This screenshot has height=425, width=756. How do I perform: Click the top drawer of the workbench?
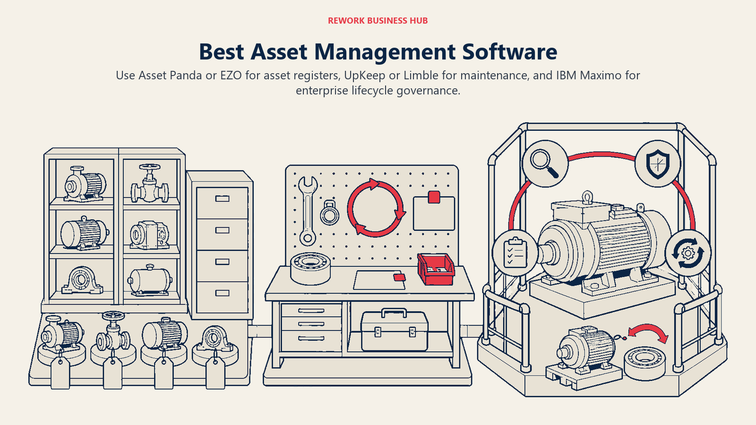coord(311,310)
